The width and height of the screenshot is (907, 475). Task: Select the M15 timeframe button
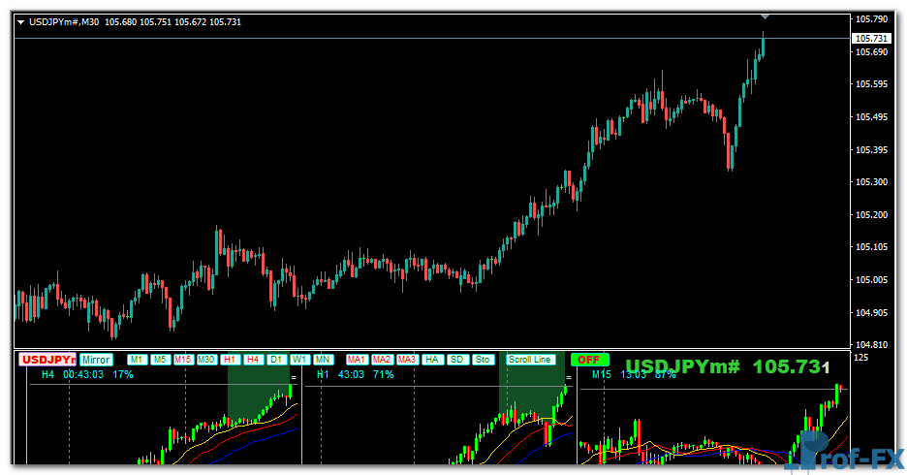pos(183,360)
